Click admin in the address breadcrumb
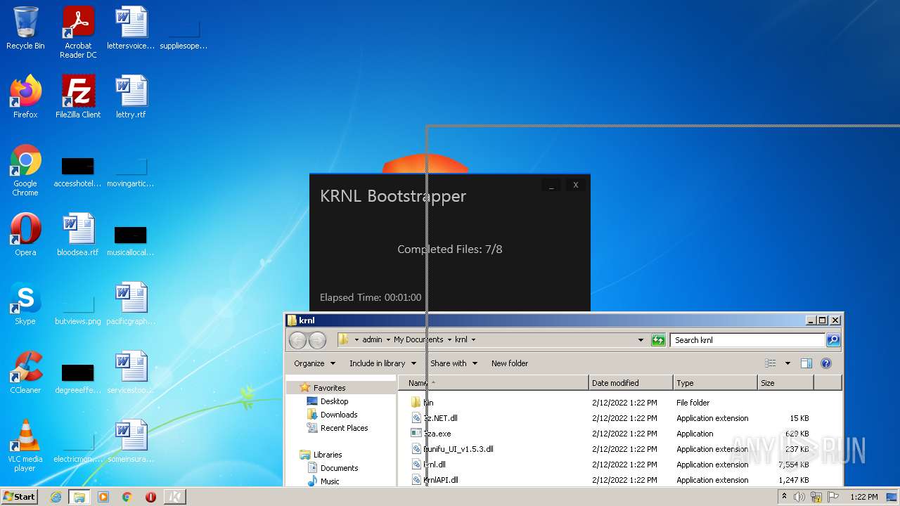This screenshot has height=506, width=900. pos(372,340)
